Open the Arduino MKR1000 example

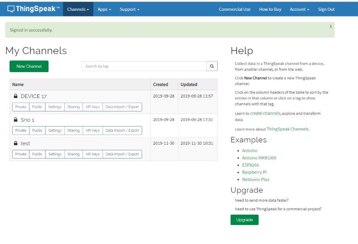[x=259, y=158]
